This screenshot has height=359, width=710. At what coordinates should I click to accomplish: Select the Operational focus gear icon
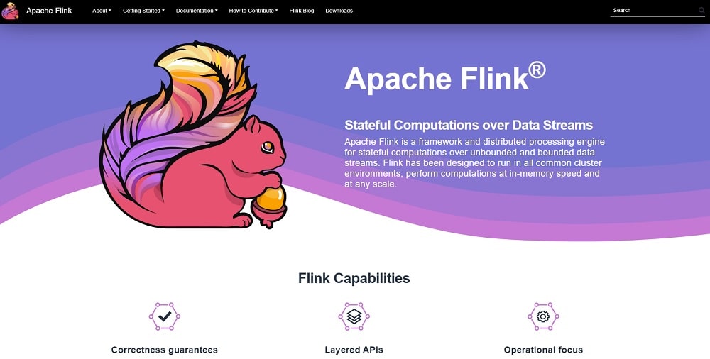[543, 316]
